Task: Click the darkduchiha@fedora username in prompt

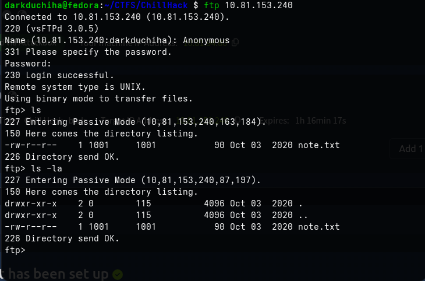Action: 52,5
